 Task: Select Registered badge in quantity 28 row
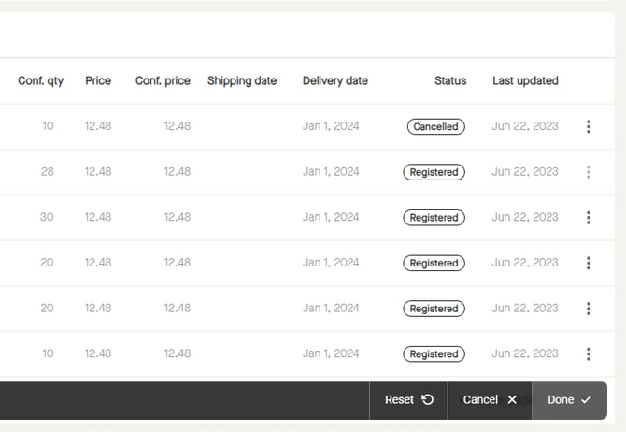click(434, 172)
